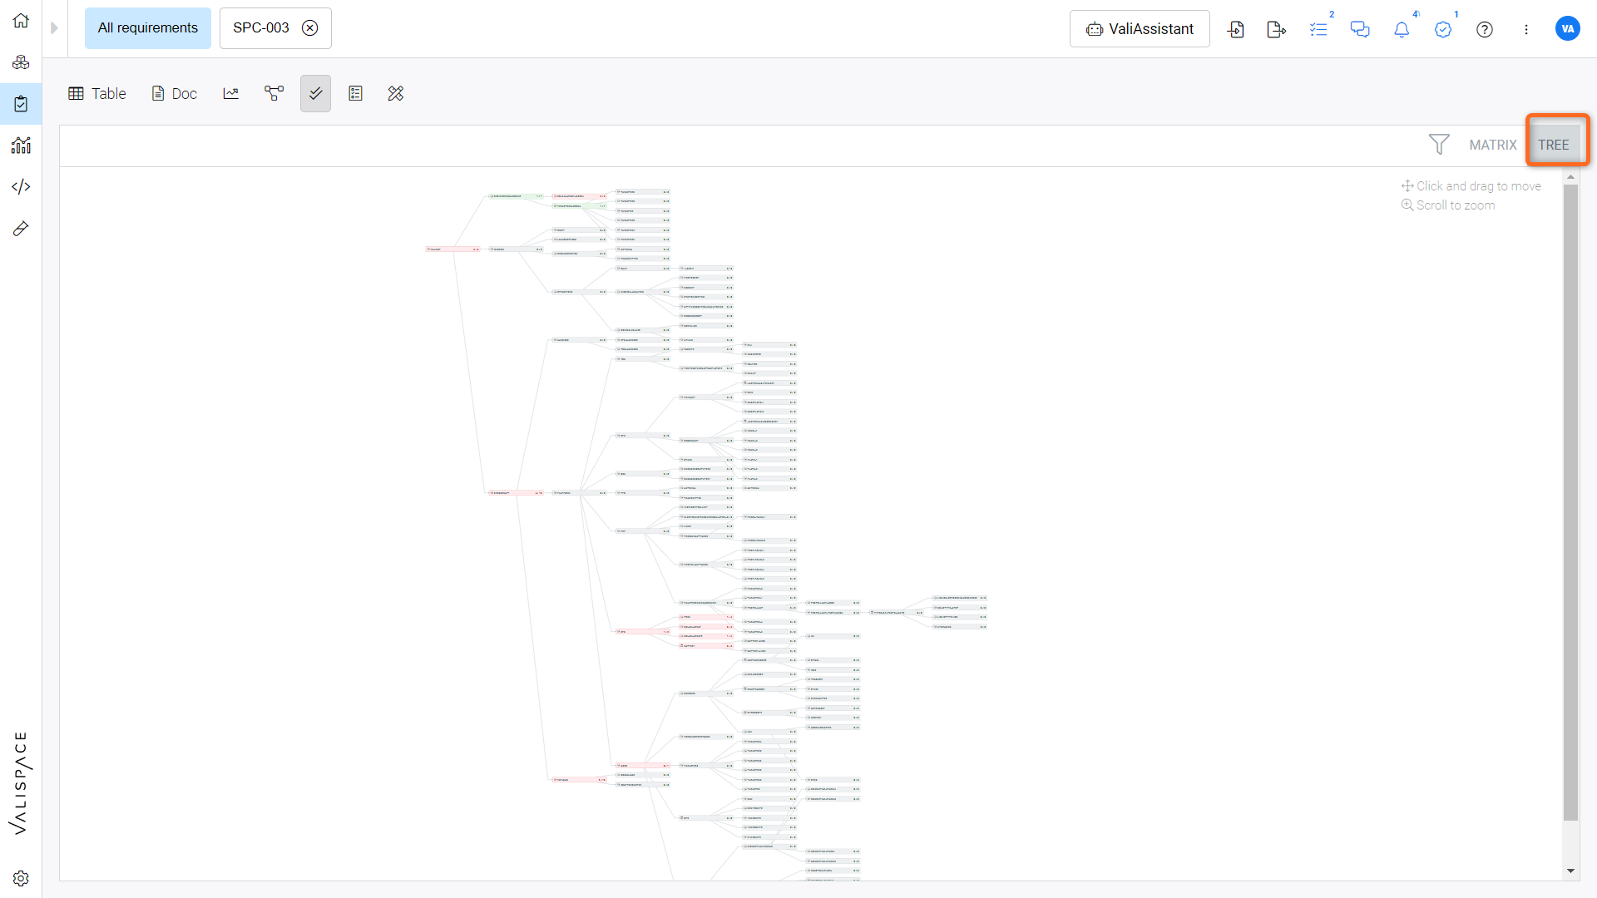
Task: Expand the left navigation panel arrow
Action: [x=54, y=28]
